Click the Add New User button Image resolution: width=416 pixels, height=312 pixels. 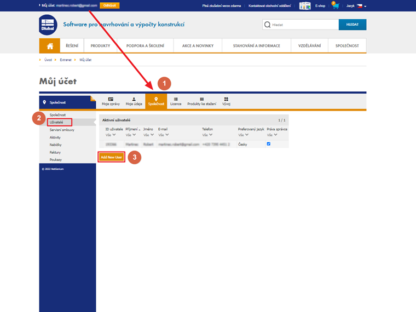pyautogui.click(x=112, y=157)
